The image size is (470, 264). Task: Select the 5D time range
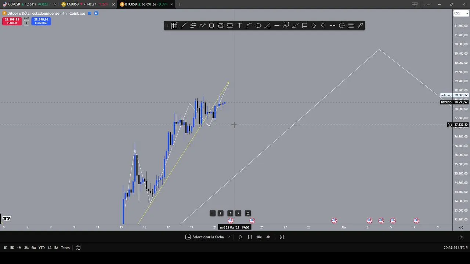[12, 248]
